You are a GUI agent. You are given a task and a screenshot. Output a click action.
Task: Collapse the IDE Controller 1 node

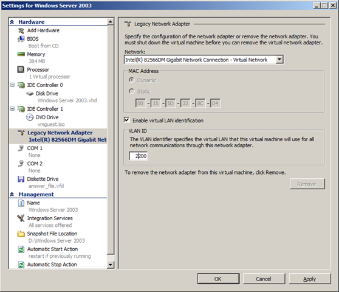tap(13, 109)
